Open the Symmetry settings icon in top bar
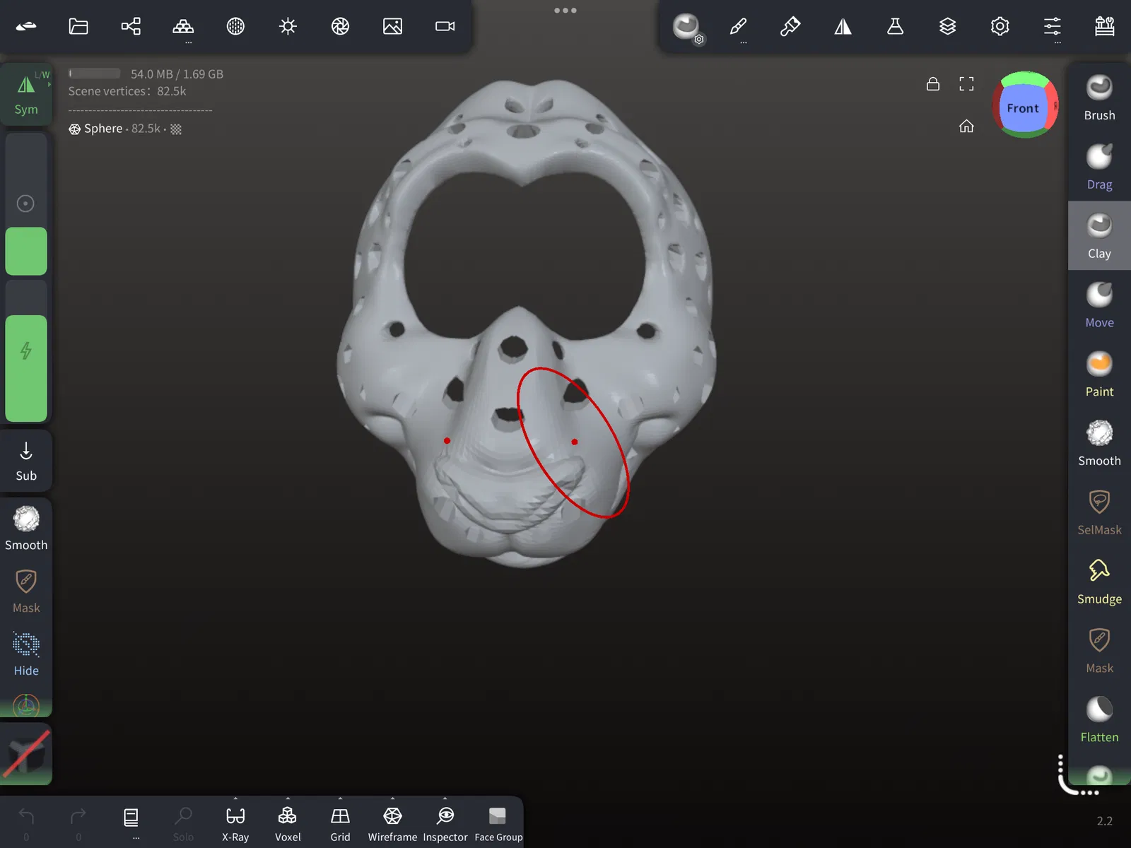Viewport: 1131px width, 848px height. tap(843, 27)
